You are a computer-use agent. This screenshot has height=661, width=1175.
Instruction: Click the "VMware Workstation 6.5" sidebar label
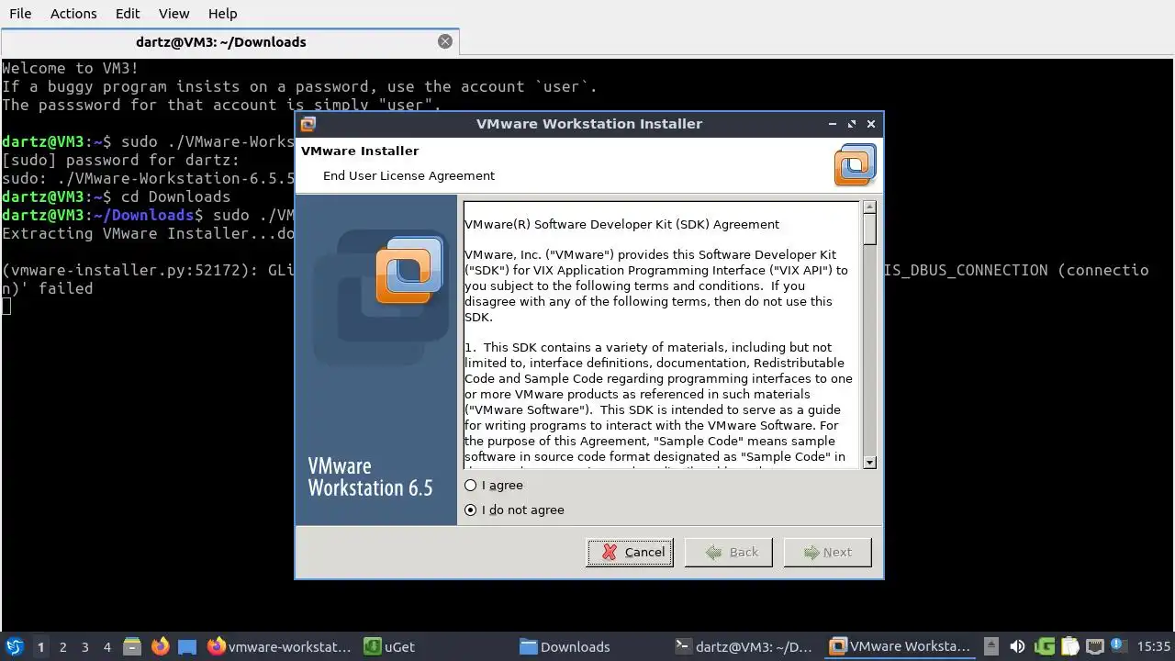tap(370, 477)
